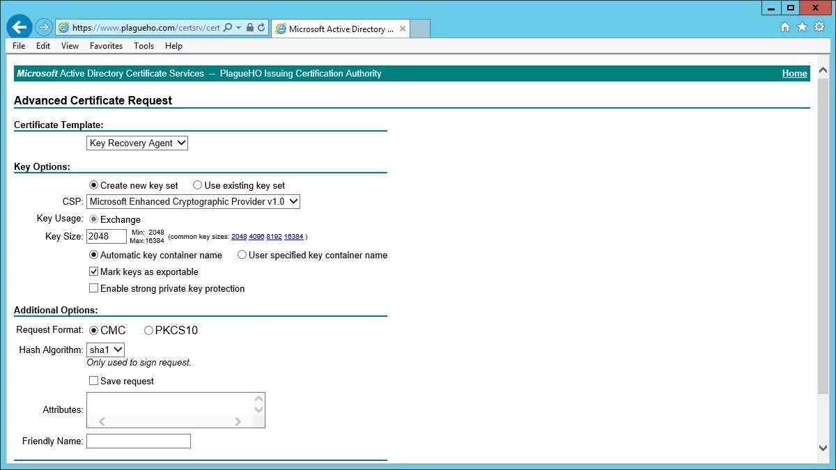Click the Internet Explorer Home icon

pyautogui.click(x=785, y=27)
